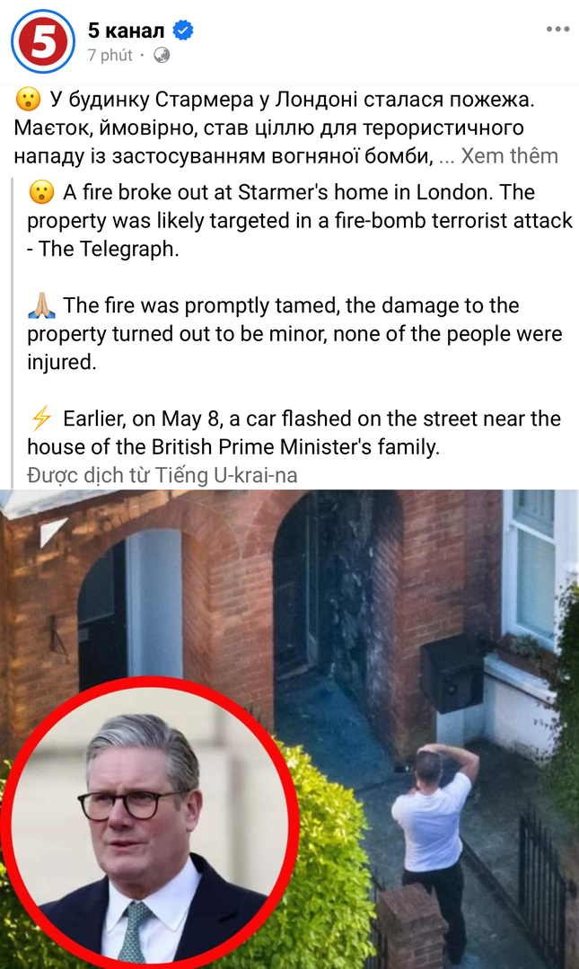Expand post with Xem thêm
This screenshot has height=969, width=579.
coord(509,155)
